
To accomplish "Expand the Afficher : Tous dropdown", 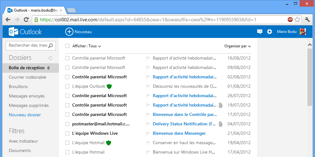I will click(x=87, y=46).
